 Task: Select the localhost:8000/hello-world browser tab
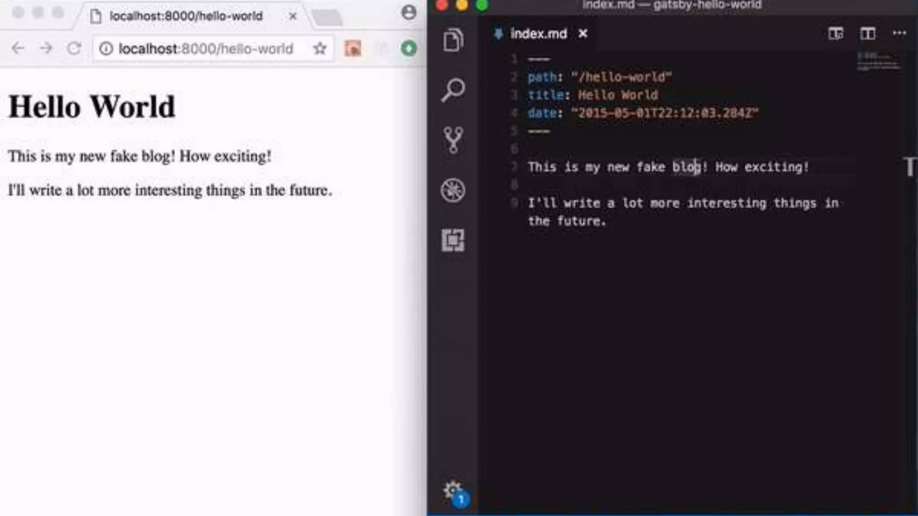click(x=186, y=17)
